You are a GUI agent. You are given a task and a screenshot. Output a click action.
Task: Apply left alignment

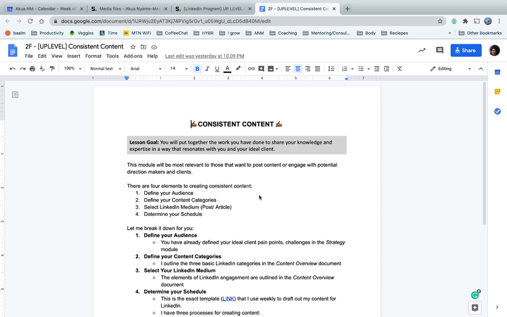click(288, 68)
